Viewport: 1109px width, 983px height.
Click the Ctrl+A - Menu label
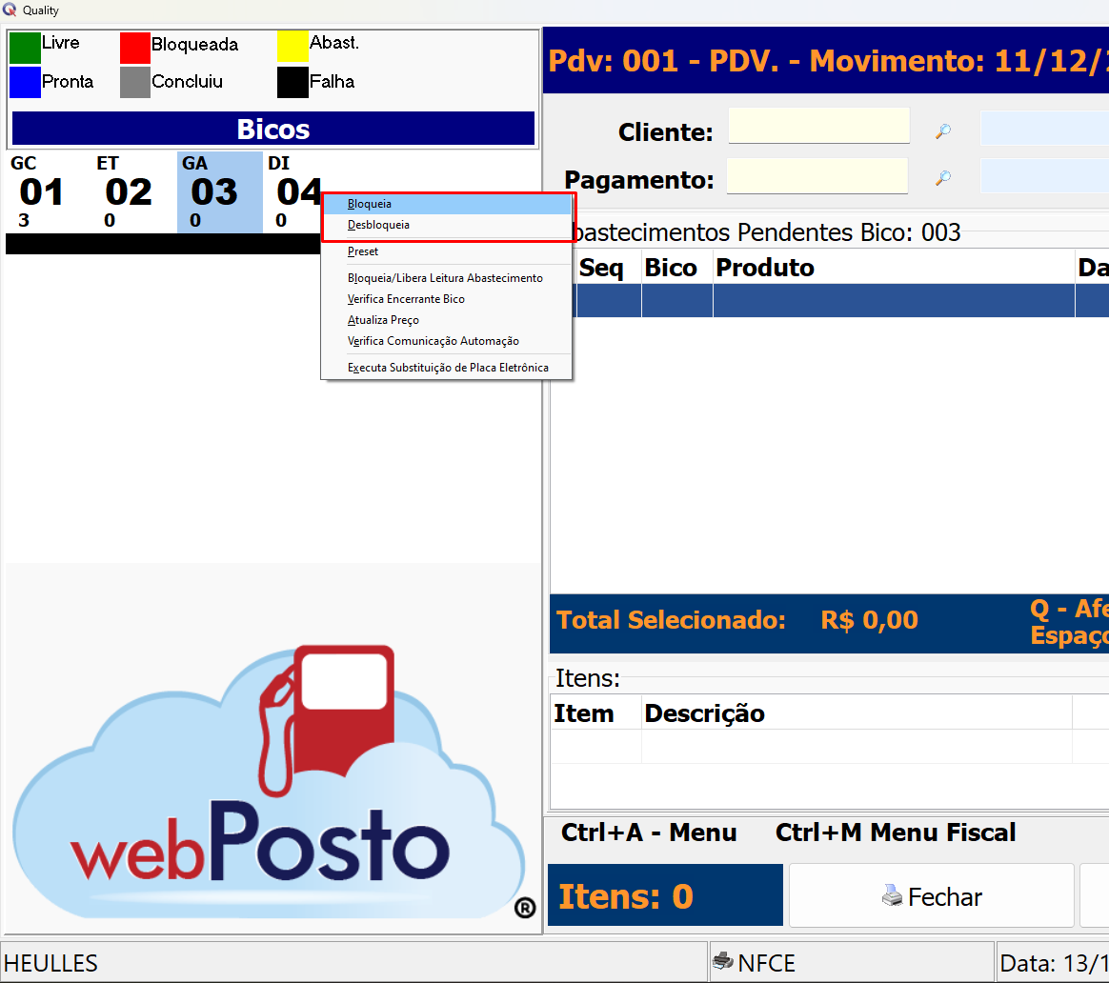[x=649, y=833]
